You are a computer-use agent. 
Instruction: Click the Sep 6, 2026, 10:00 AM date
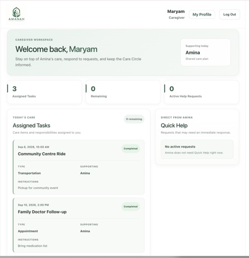point(34,147)
